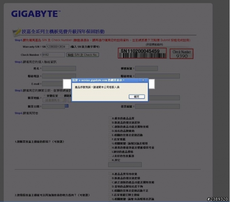This screenshot has height=202, width=230.
Task: Click the dialog title 位於 e-service.gigabyte.com 的網頁表示
Action: [98, 80]
